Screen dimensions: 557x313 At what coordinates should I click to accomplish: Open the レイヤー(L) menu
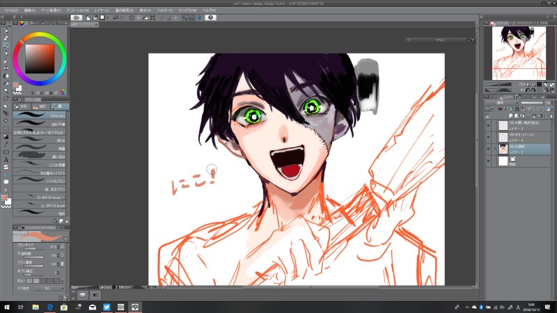click(x=102, y=10)
